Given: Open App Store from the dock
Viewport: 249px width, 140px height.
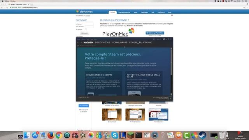Looking at the screenshot, I should click(x=35, y=135).
